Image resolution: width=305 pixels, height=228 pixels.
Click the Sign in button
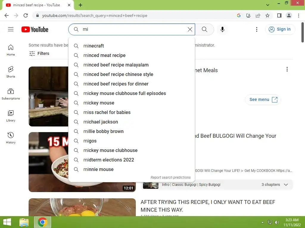click(280, 29)
